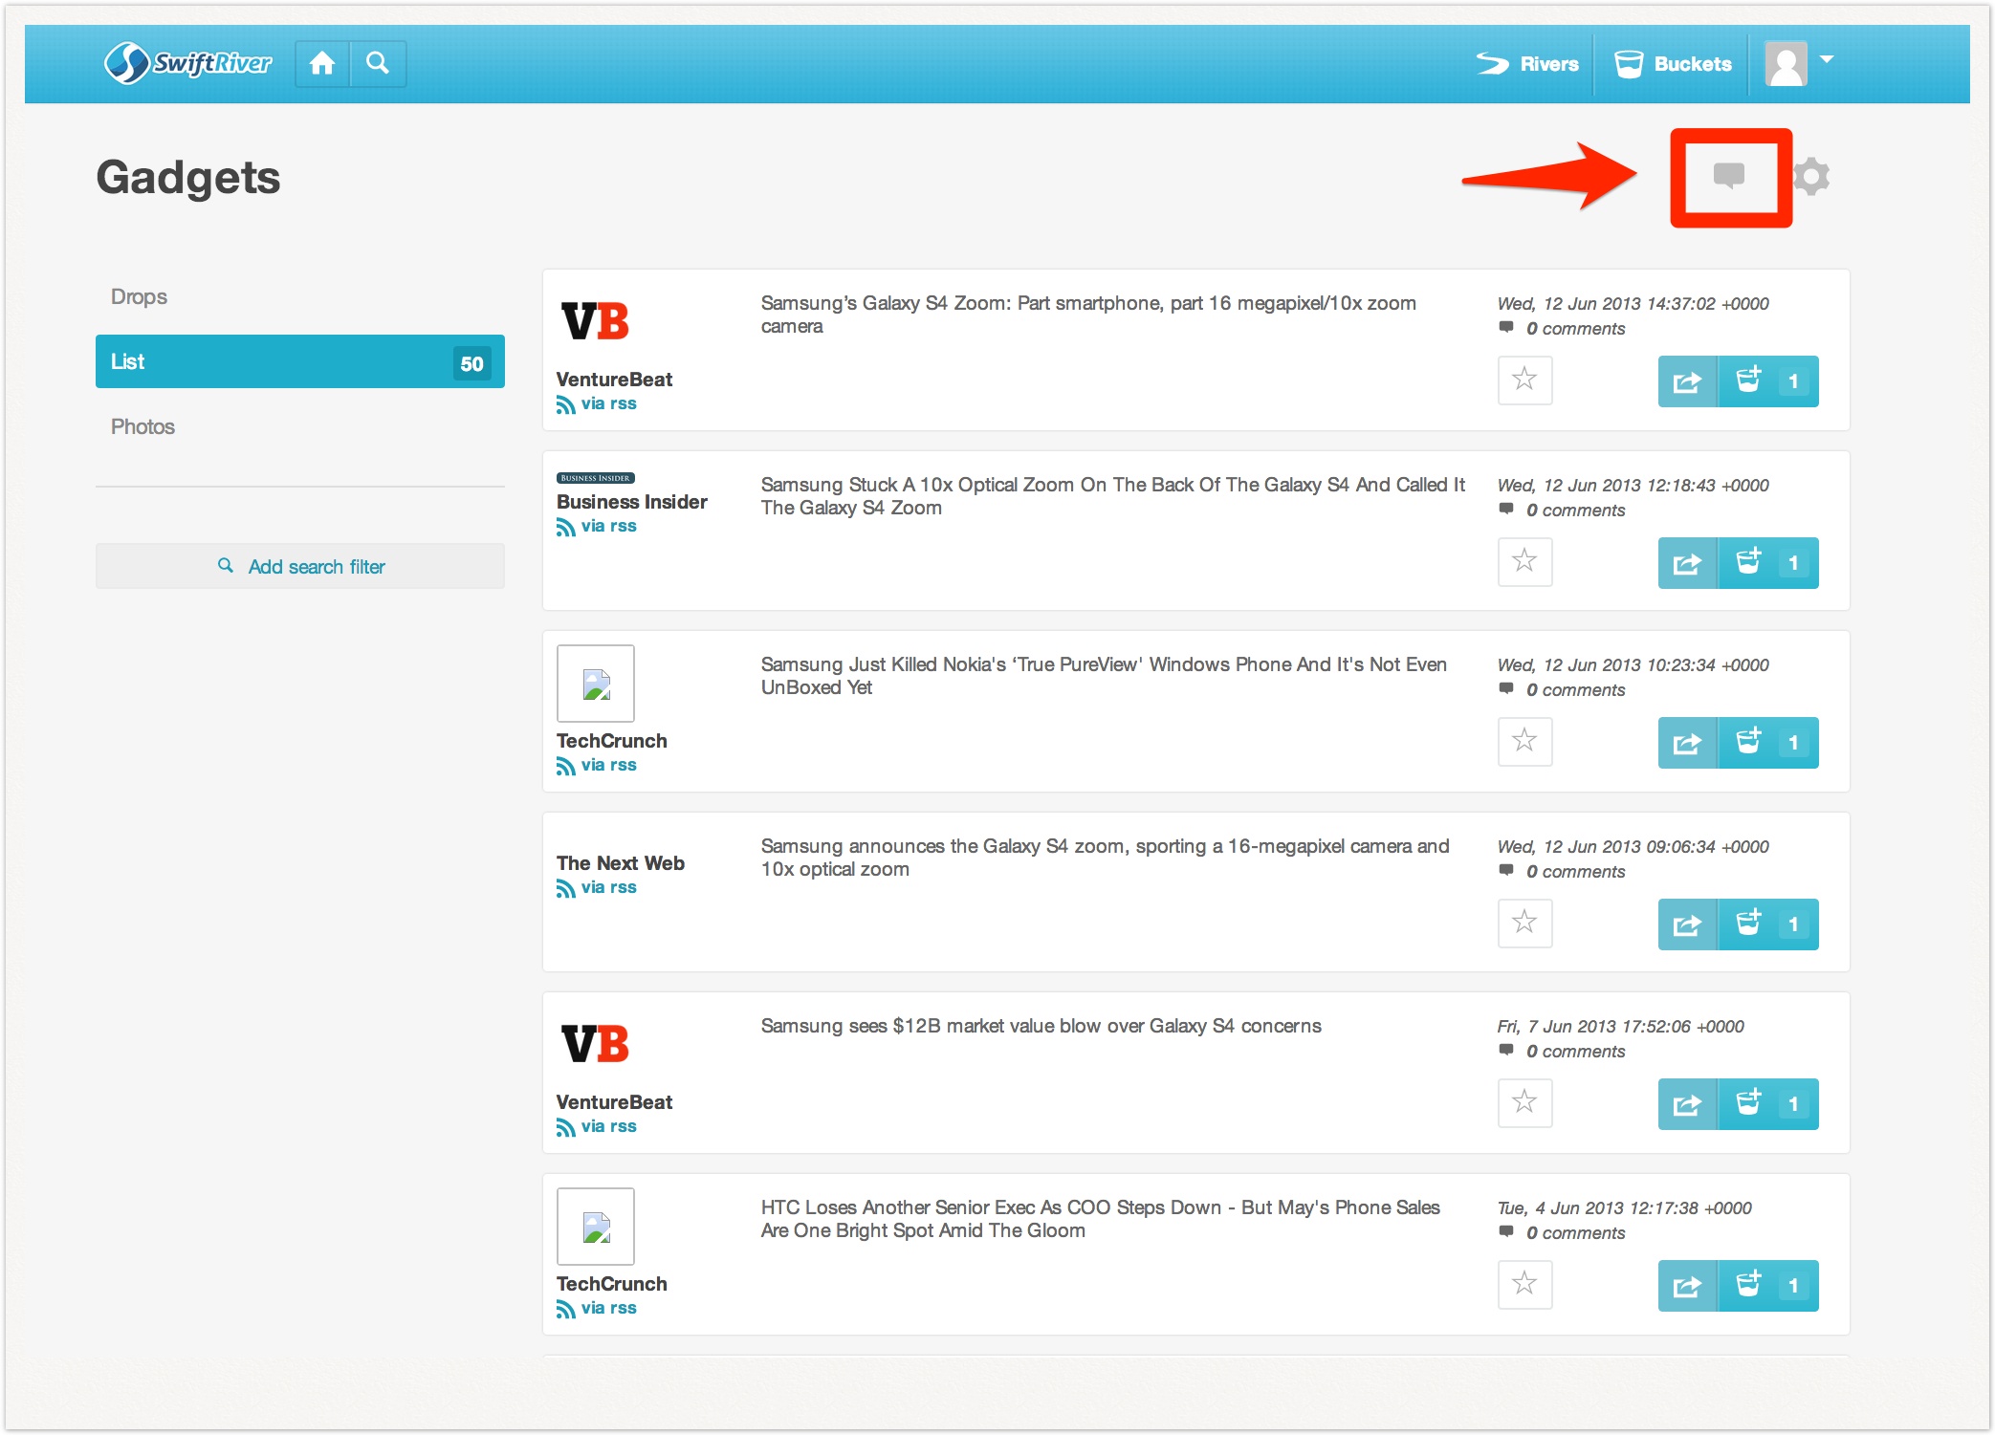Screen dimensions: 1995x1435
Task: Switch to the Photos view
Action: (142, 426)
